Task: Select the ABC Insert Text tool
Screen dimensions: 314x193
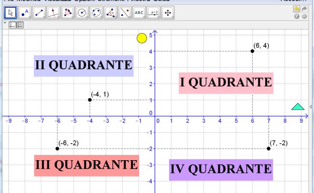Action: pos(139,13)
